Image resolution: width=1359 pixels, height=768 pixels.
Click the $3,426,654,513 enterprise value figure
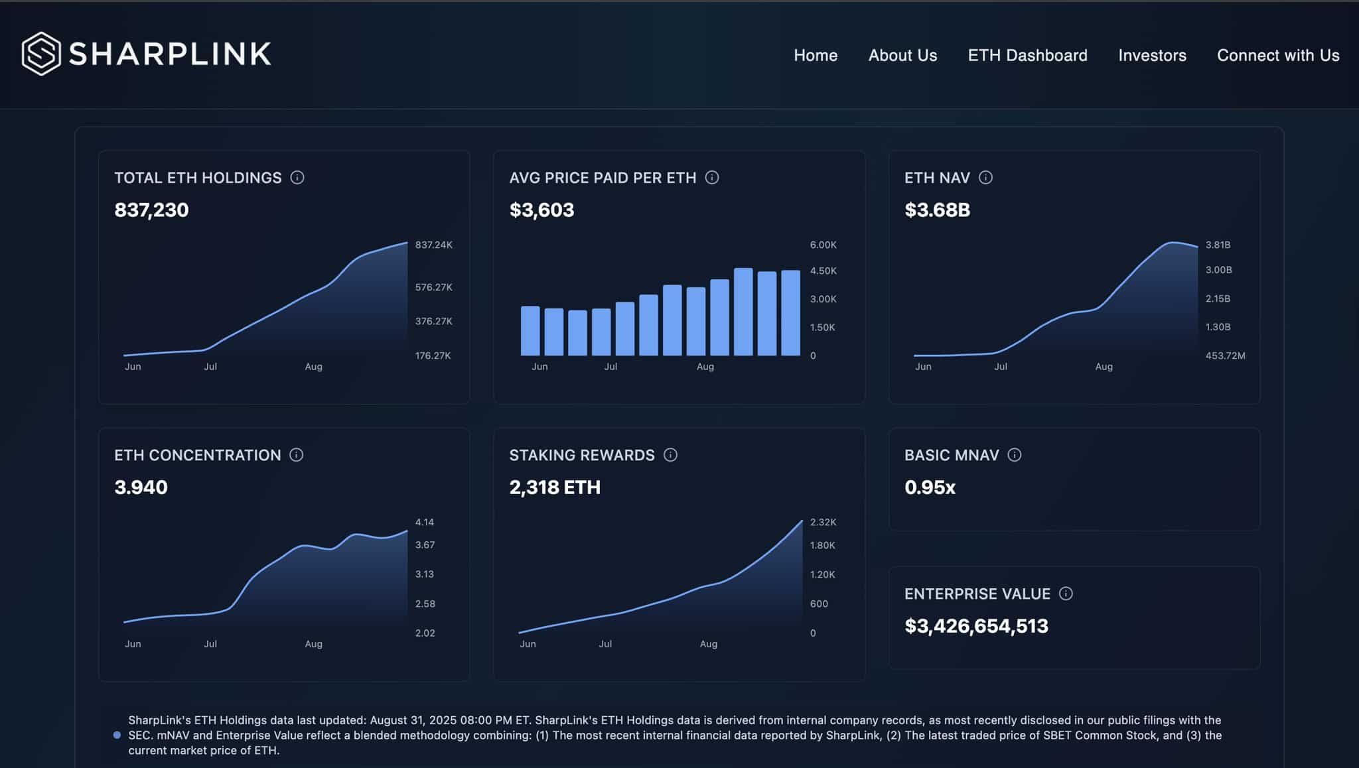tap(976, 626)
